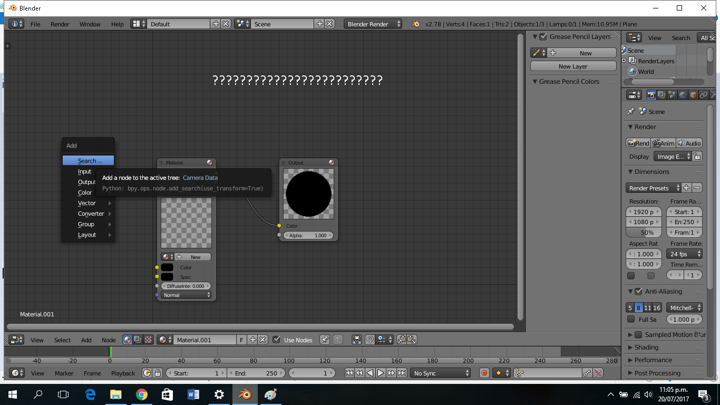Expand the Shading panel
Screen dimensions: 720x405
[646, 348]
